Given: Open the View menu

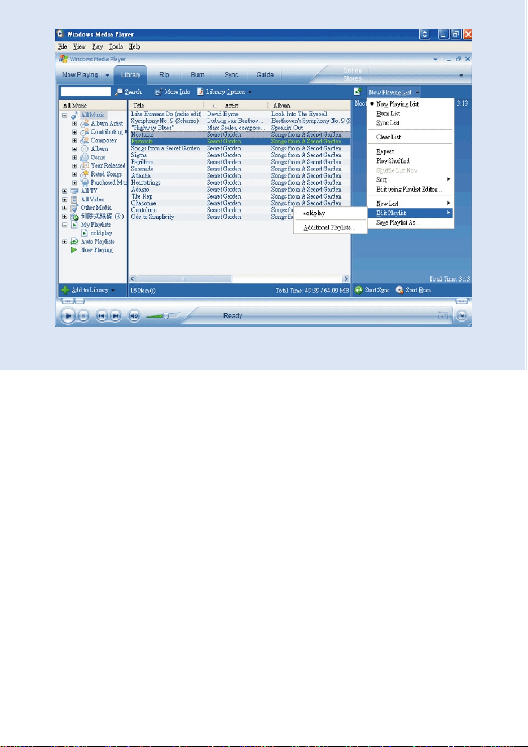Looking at the screenshot, I should click(80, 47).
